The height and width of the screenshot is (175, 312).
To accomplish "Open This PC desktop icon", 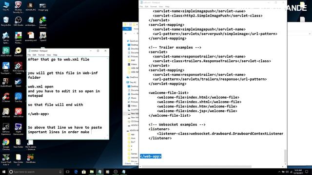I will (6, 6).
